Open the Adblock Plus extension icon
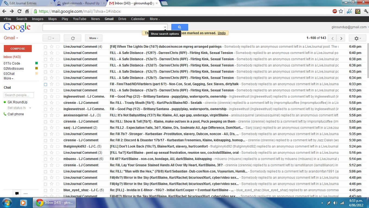369x208 pixels. point(335,11)
